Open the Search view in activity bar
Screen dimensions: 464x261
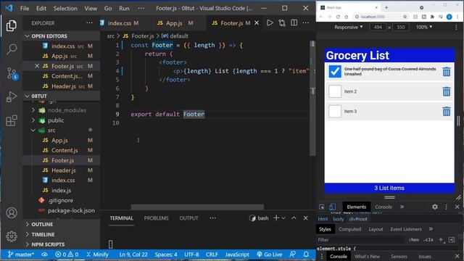(12, 49)
